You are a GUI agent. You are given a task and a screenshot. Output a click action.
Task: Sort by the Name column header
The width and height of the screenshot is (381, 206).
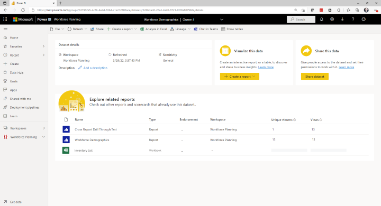79,119
